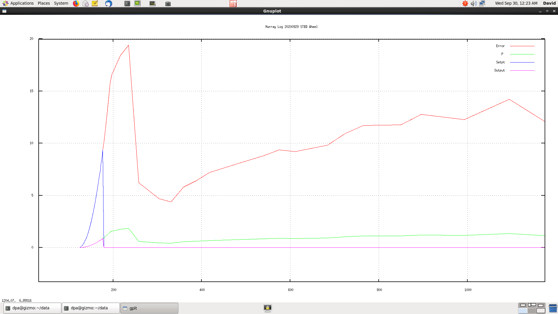Close the Gnuplot window
The width and height of the screenshot is (558, 314).
pos(554,11)
